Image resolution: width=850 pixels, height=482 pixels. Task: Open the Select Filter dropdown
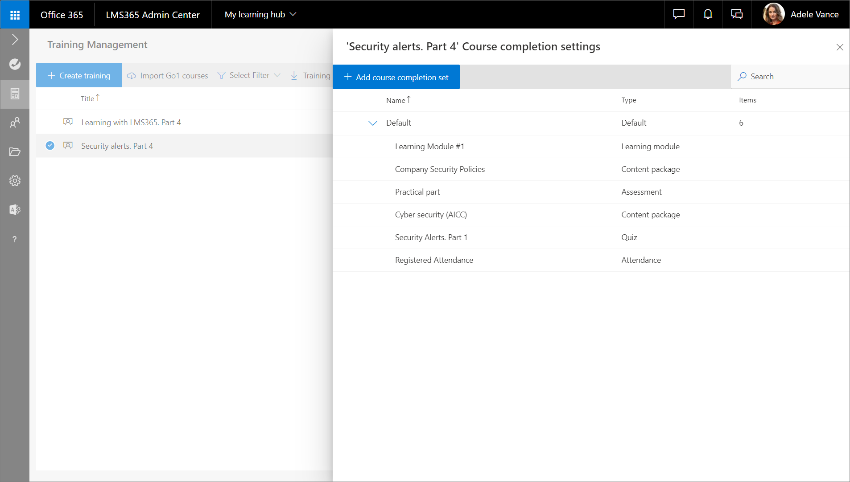coord(249,75)
